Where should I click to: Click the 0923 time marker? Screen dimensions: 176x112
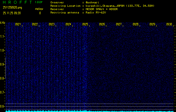point(51,24)
